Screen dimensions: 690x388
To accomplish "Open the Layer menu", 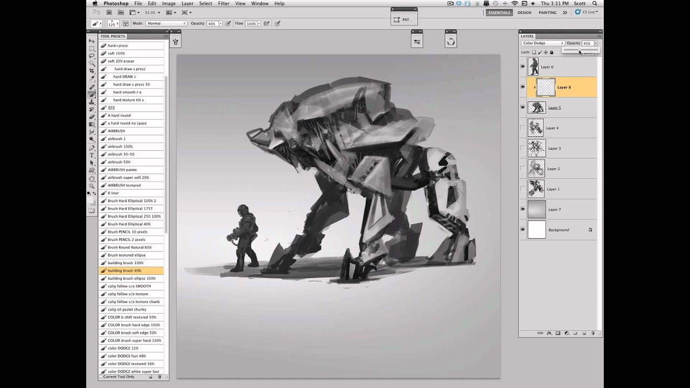I will (188, 3).
